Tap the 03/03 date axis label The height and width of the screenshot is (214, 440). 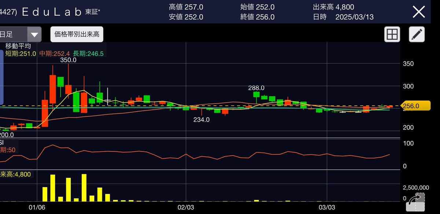327,208
